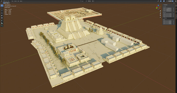This screenshot has height=93, width=177.
Task: Click the Intersect Selection mode icon
Action: tap(9, 3)
